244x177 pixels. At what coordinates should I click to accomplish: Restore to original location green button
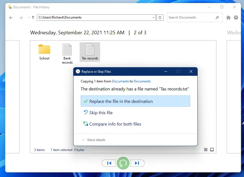click(x=123, y=163)
